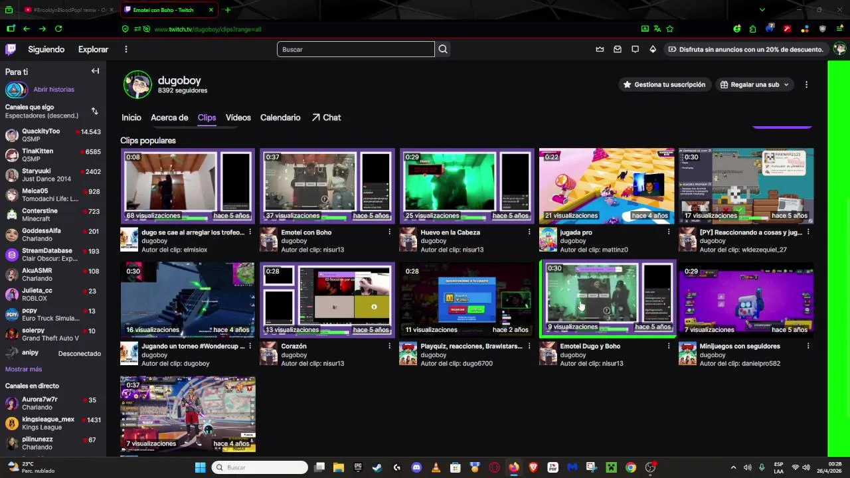Viewport: 850px width, 478px height.
Task: Open options for dugo se cae clip
Action: click(x=250, y=232)
